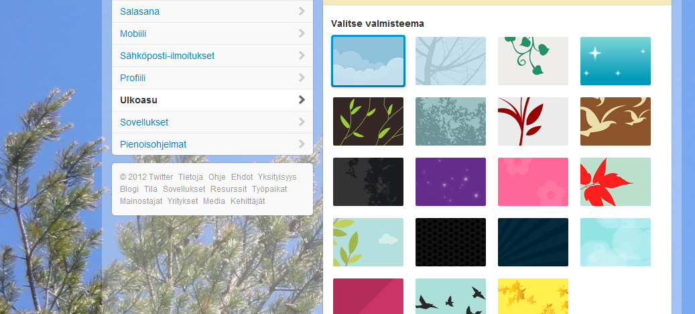The height and width of the screenshot is (314, 695).
Task: Choose the dark brown green leaves theme
Action: (x=368, y=121)
